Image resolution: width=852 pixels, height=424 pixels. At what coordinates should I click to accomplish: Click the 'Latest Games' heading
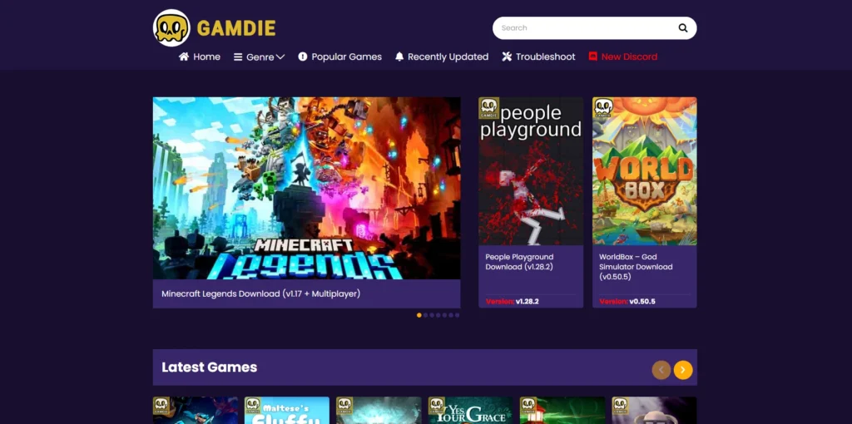[209, 367]
